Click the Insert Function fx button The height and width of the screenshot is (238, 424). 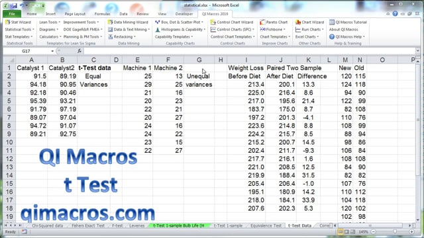coord(79,51)
